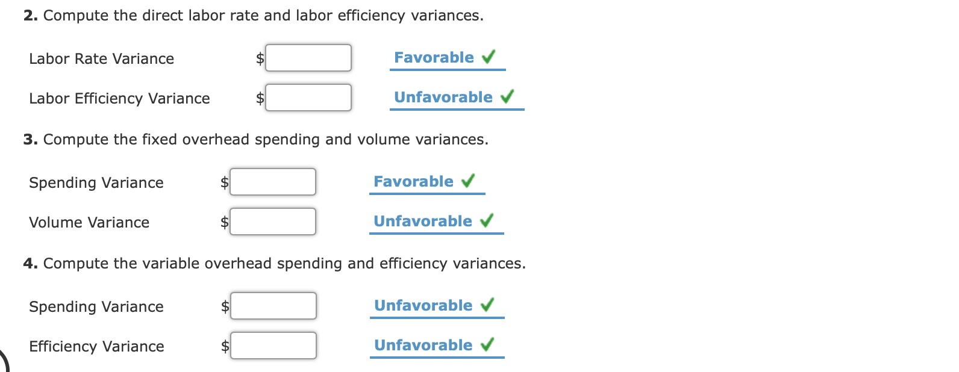The image size is (959, 372).
Task: Open the Unfavorable dropdown for variable Spending Variance
Action: (x=437, y=306)
